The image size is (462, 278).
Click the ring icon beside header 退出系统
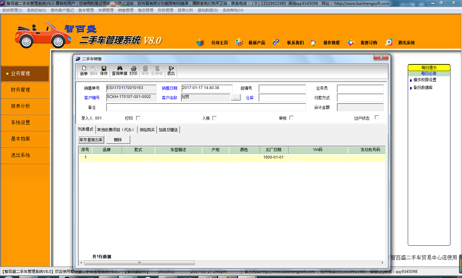click(389, 42)
